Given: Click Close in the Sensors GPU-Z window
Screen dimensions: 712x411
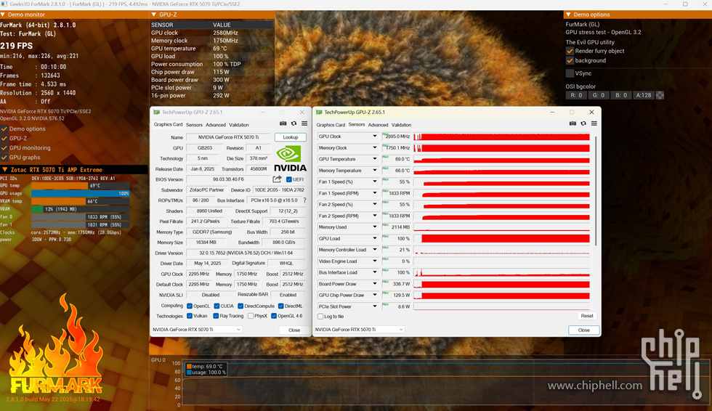Looking at the screenshot, I should (x=584, y=330).
